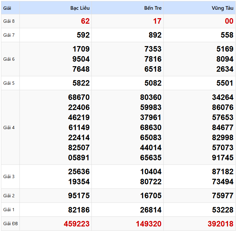Click Giải 1 number 82186
236x231 pixels.
click(79, 210)
